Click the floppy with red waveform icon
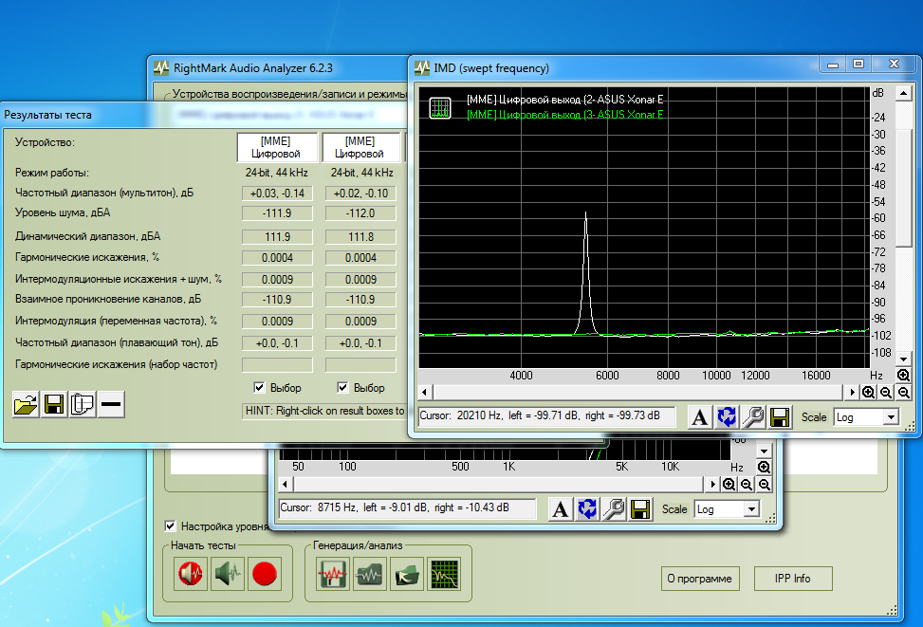 pos(333,574)
